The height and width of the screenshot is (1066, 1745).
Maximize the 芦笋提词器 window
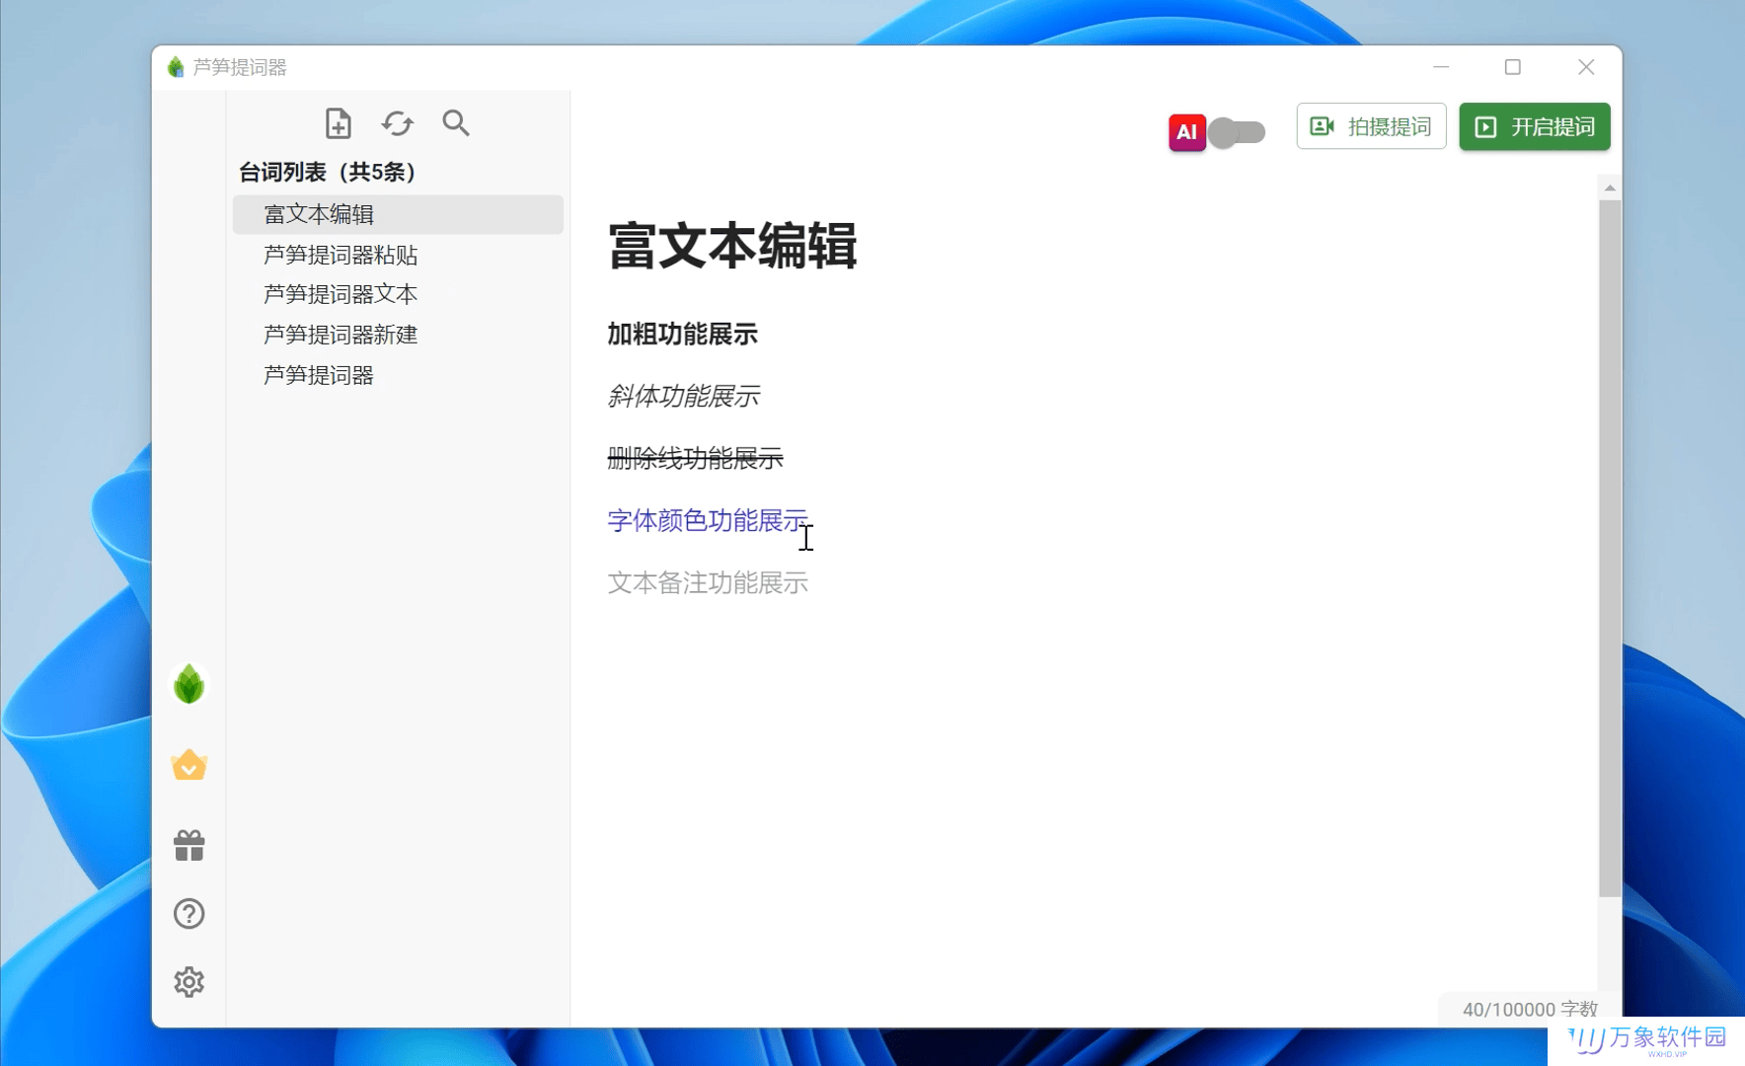pyautogui.click(x=1512, y=67)
